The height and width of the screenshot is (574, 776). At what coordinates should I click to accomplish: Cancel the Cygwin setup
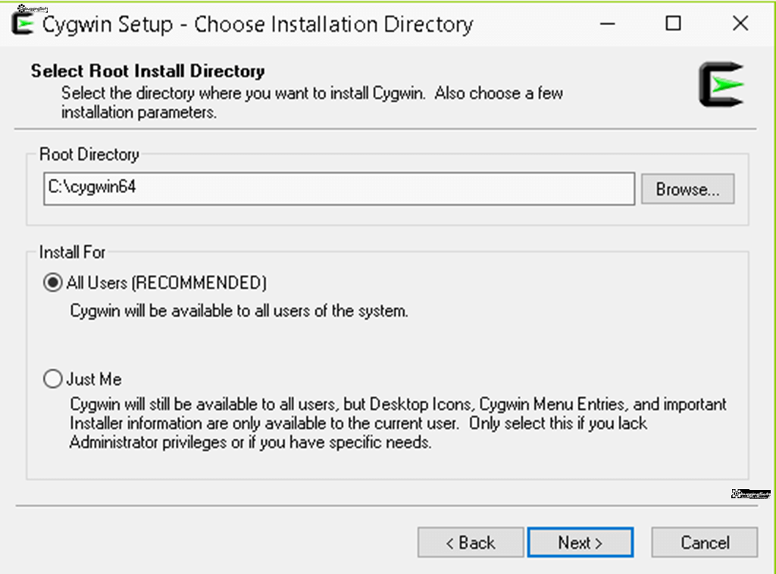point(704,542)
